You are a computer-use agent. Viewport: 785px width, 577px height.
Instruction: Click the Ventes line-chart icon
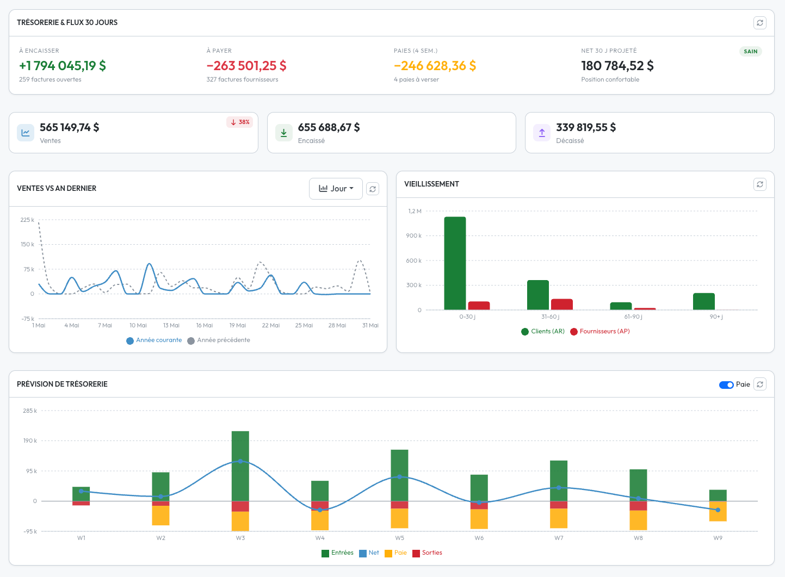26,133
